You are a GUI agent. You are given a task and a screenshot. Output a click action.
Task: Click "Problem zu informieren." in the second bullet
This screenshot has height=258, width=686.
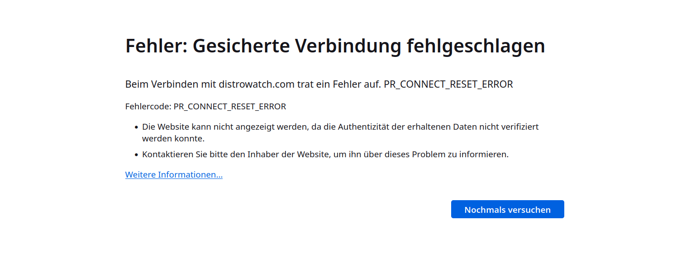click(460, 155)
